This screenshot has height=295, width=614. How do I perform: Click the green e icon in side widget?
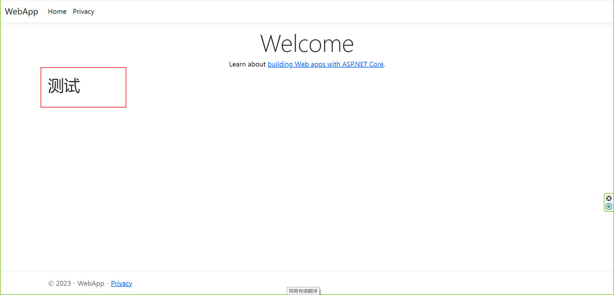click(x=609, y=206)
